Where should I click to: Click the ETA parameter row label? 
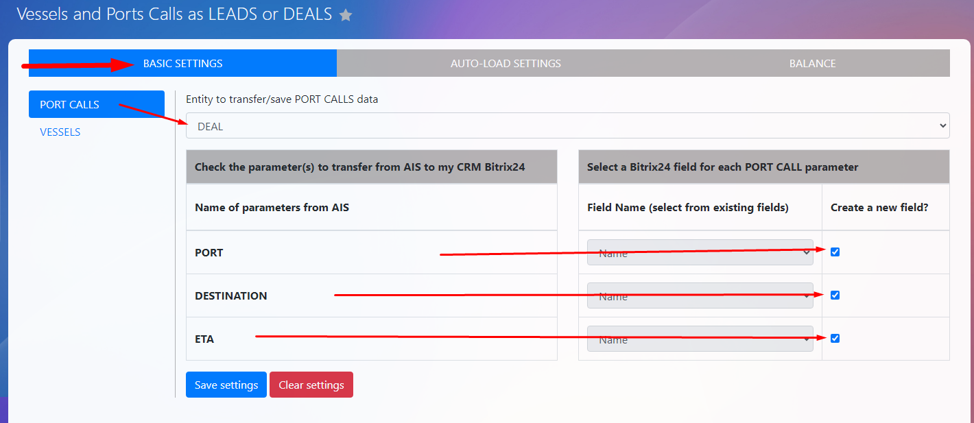204,339
